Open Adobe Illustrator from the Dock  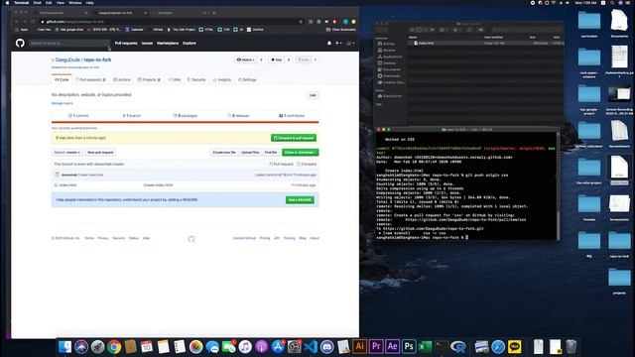359,347
